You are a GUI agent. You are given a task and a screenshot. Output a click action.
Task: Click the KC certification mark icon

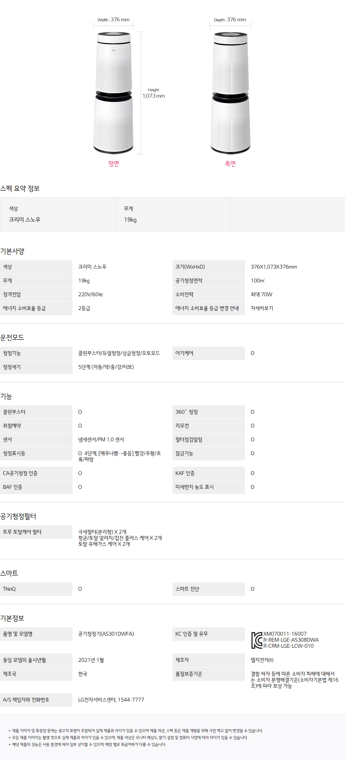256,640
